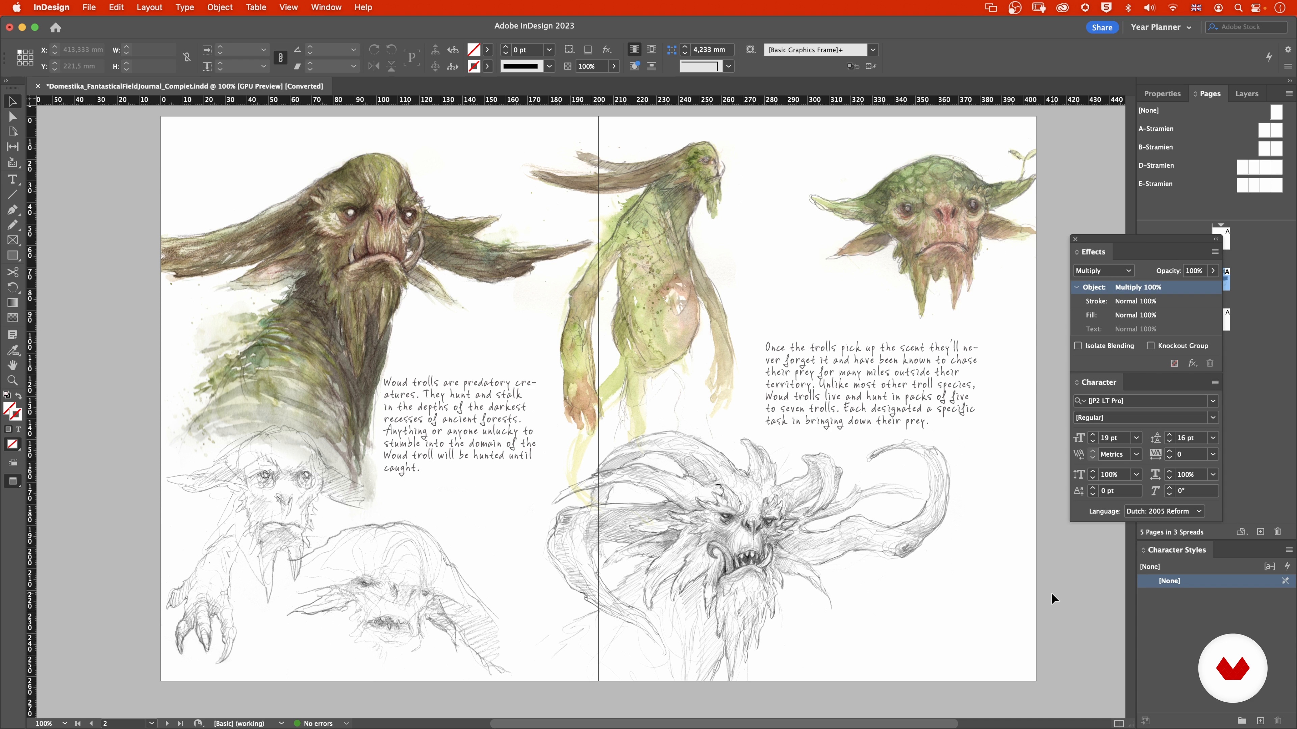Enable the Knockout Group checkbox
The width and height of the screenshot is (1297, 729).
tap(1150, 346)
